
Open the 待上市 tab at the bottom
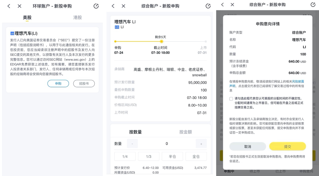tap(255, 171)
